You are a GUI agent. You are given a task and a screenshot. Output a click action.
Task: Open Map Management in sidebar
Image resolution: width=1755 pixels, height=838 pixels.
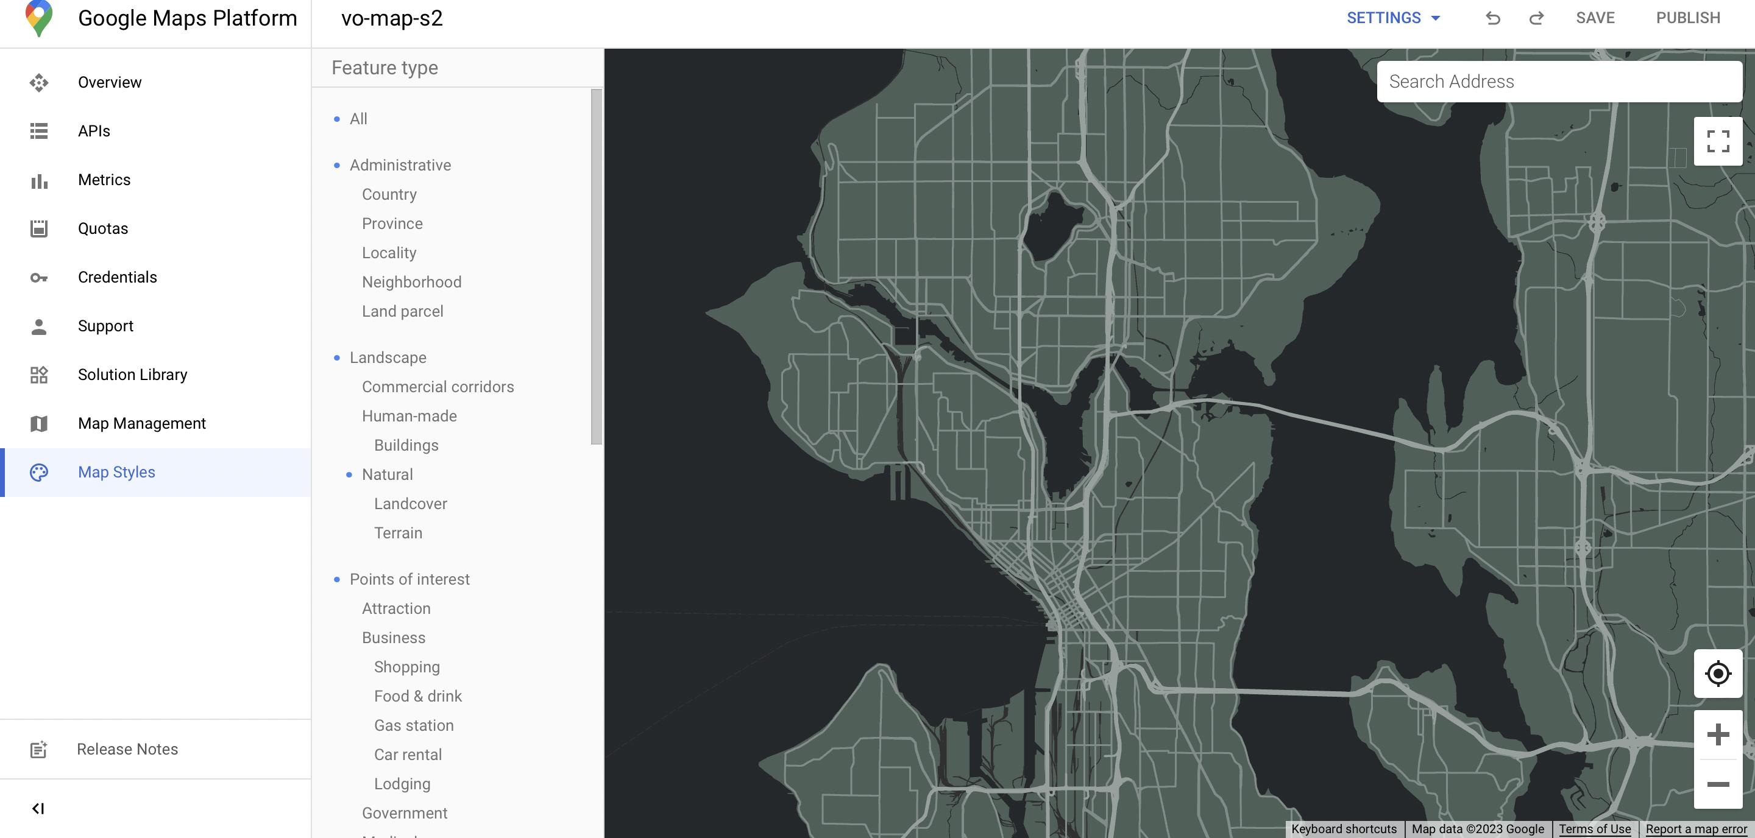[142, 423]
